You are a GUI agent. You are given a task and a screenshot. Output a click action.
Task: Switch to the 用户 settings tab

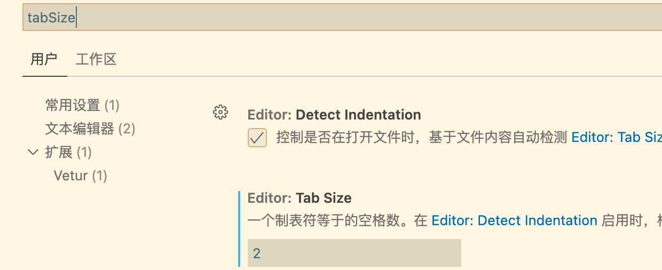pos(44,59)
